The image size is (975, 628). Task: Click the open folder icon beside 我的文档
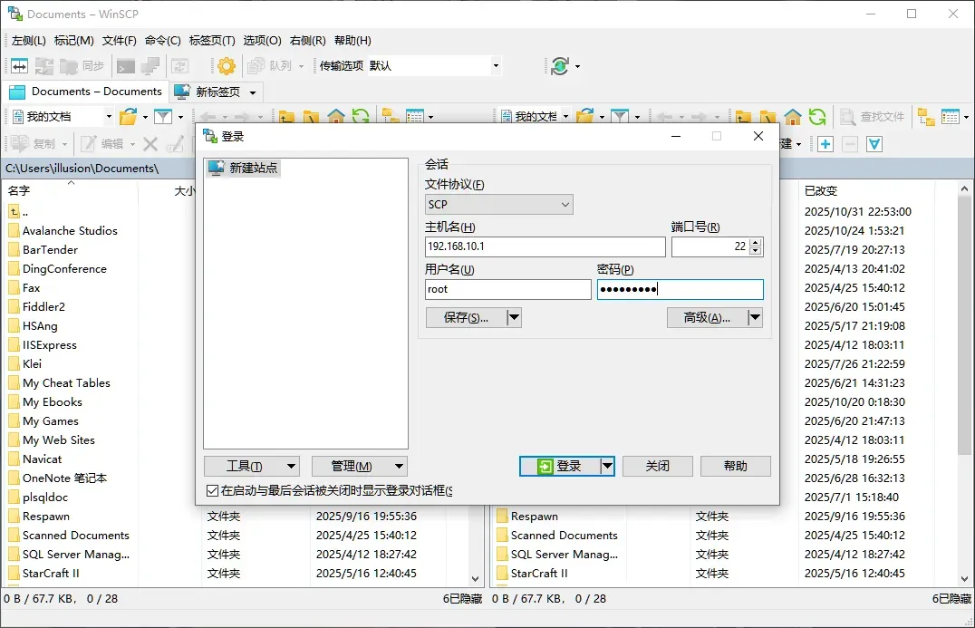(130, 116)
